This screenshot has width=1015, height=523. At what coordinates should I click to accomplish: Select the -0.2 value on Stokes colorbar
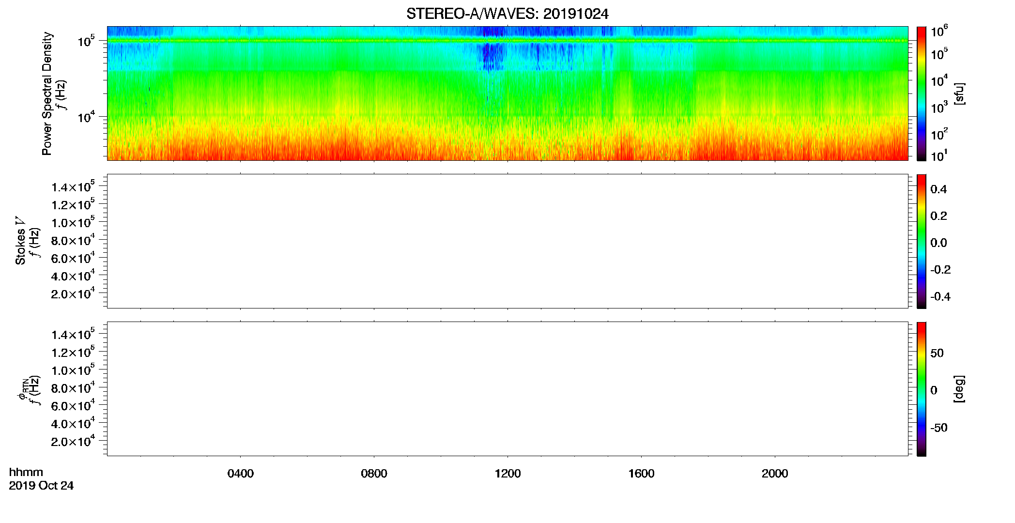[x=940, y=270]
